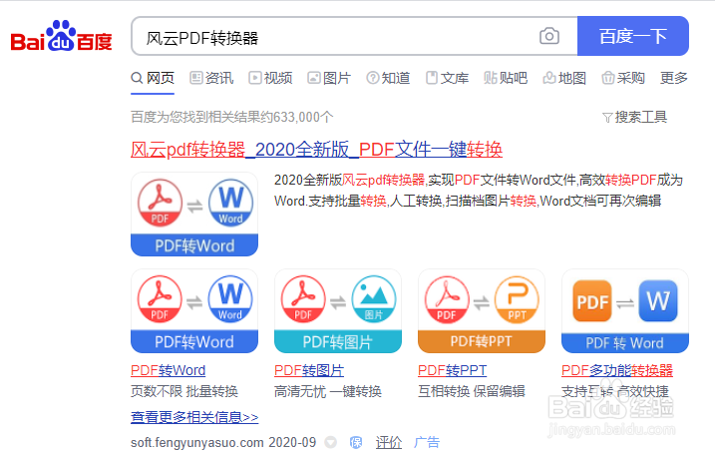The image size is (715, 454).
Task: Expand the gray dropdown arrow after 2020-09
Action: tap(331, 442)
